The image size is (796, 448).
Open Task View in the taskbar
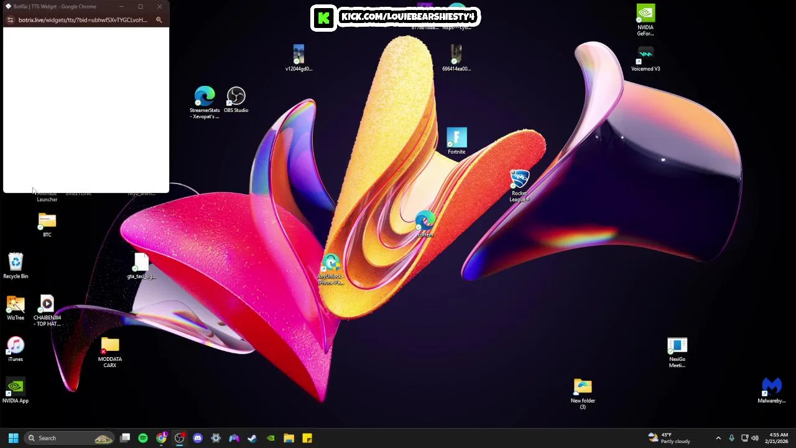pos(125,438)
